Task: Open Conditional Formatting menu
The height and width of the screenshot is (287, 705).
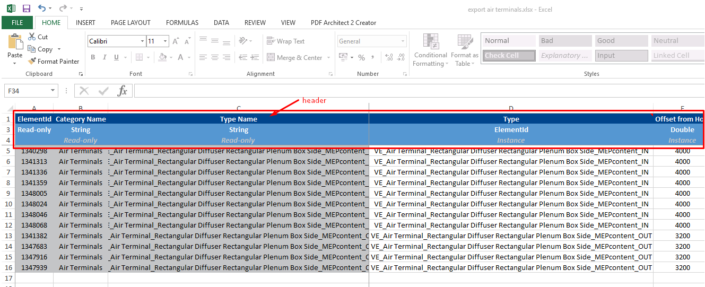Action: (x=431, y=50)
